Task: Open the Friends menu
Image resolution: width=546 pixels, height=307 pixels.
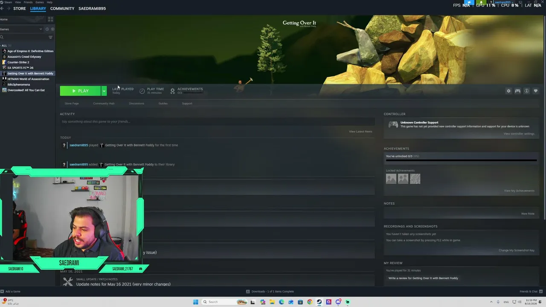Action: pyautogui.click(x=28, y=2)
